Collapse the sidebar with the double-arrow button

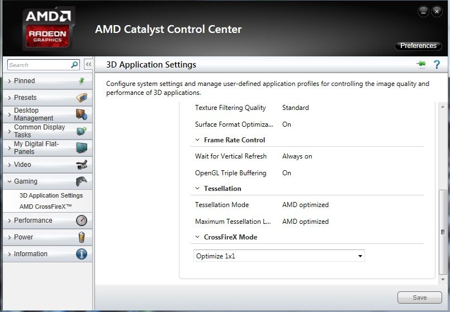pos(88,64)
